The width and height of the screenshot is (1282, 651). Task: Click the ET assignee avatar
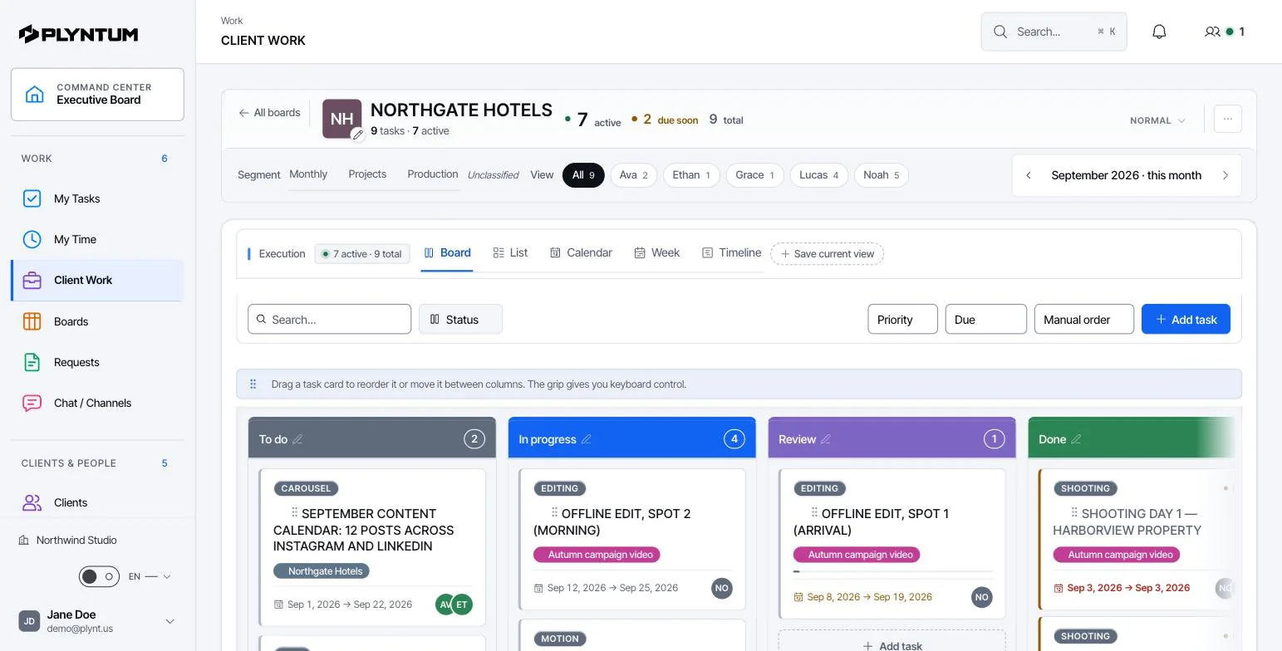462,604
